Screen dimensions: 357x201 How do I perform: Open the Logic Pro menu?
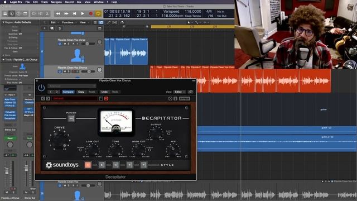[x=16, y=2]
